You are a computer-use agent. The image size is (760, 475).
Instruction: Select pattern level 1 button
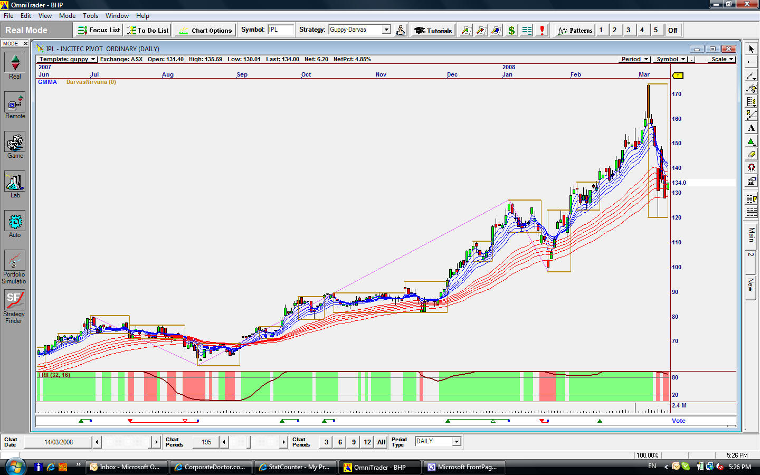click(601, 30)
